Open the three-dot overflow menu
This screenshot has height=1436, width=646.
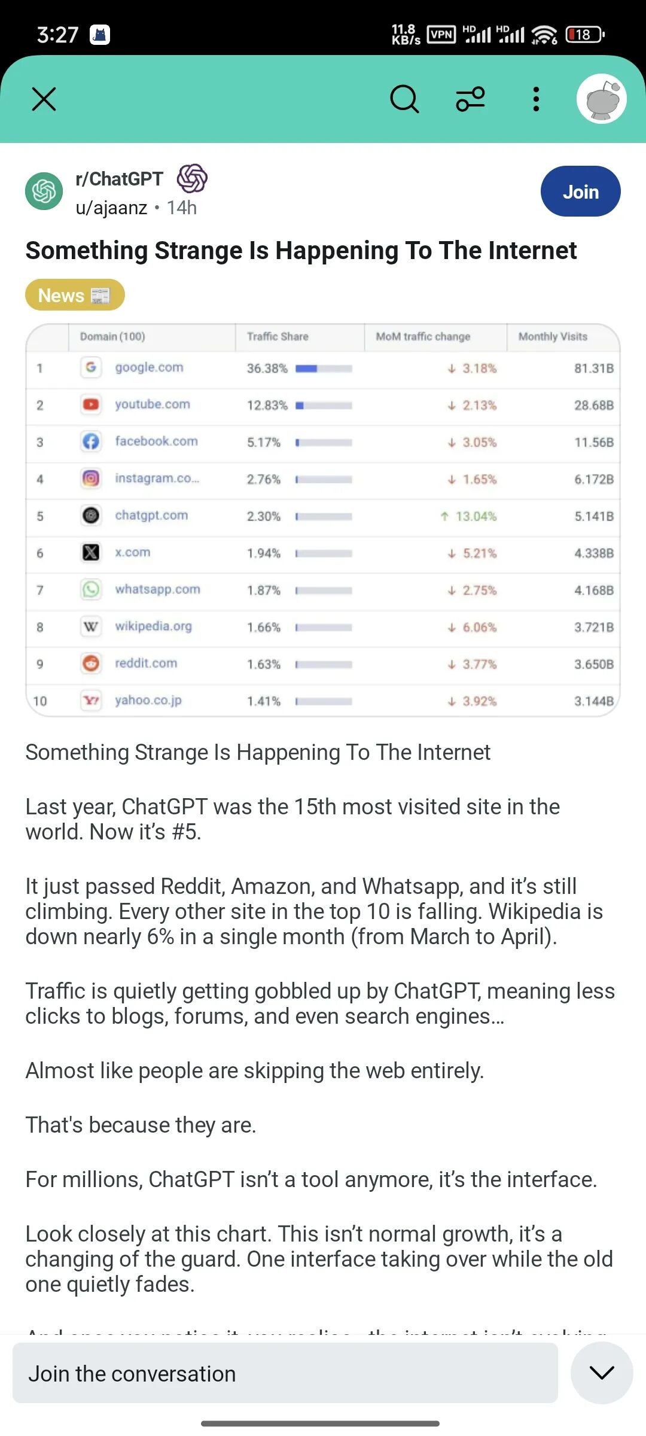[x=536, y=99]
